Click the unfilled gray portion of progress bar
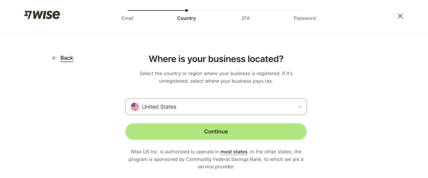 tap(246, 10)
